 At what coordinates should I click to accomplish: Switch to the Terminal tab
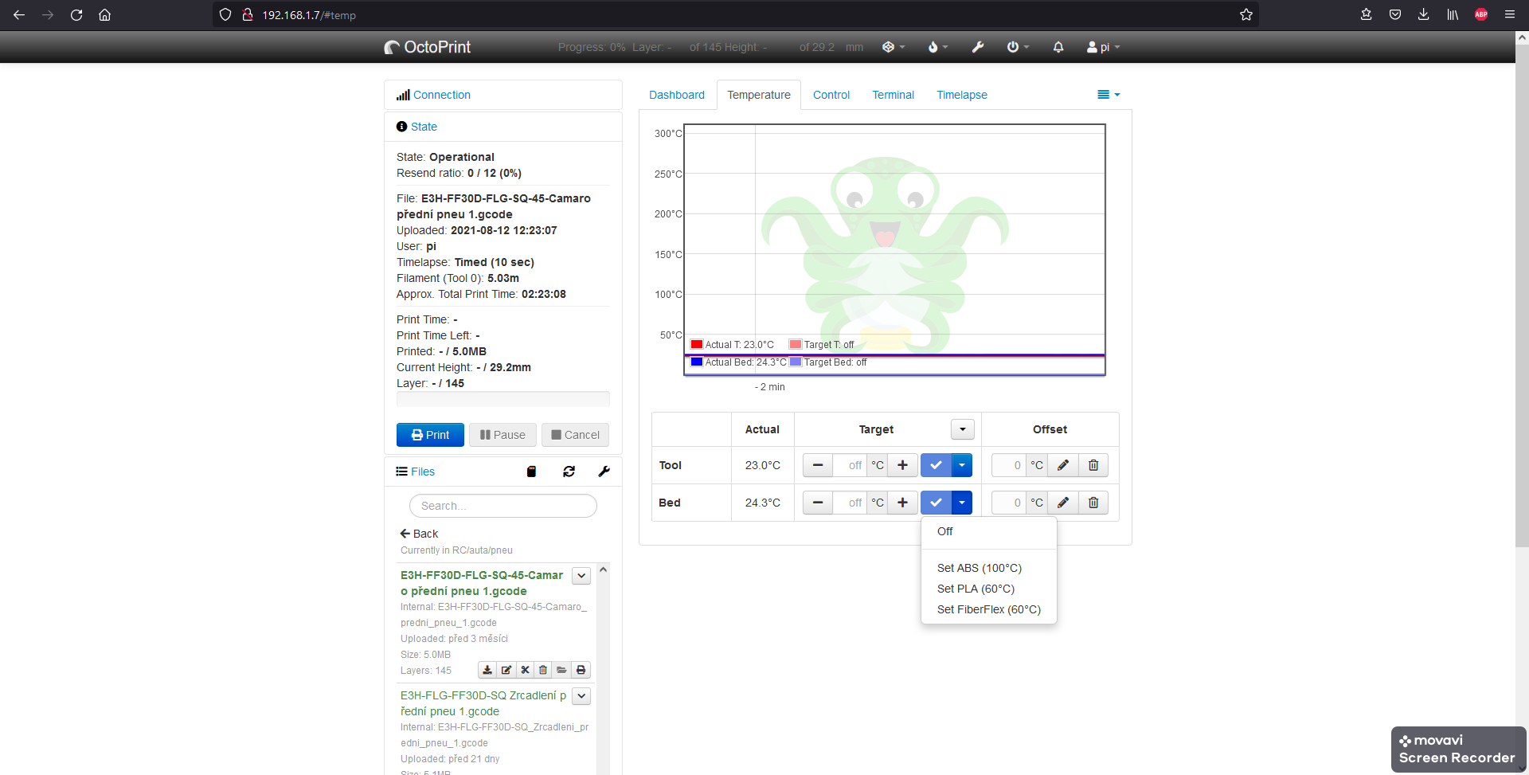[893, 95]
